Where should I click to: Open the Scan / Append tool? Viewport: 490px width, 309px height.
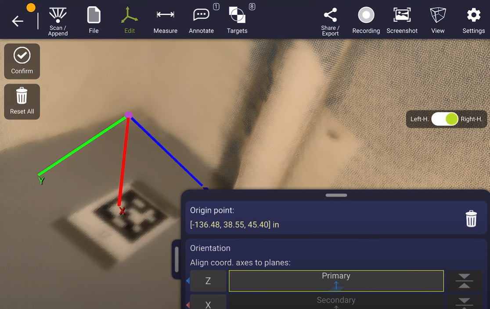click(58, 21)
